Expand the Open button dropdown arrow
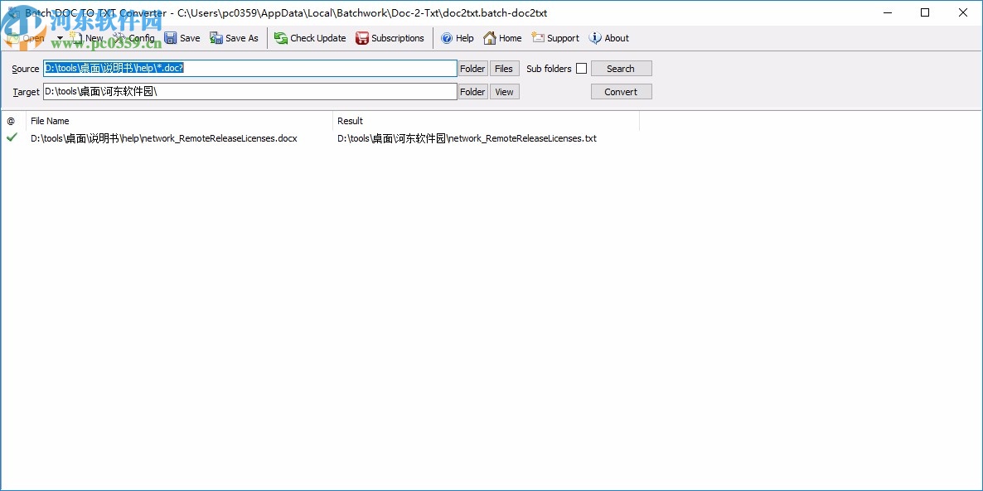Screen dimensions: 983x491 click(x=59, y=38)
